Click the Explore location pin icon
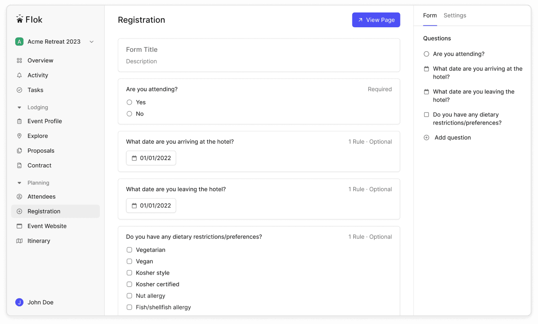This screenshot has height=324, width=538. tap(19, 136)
